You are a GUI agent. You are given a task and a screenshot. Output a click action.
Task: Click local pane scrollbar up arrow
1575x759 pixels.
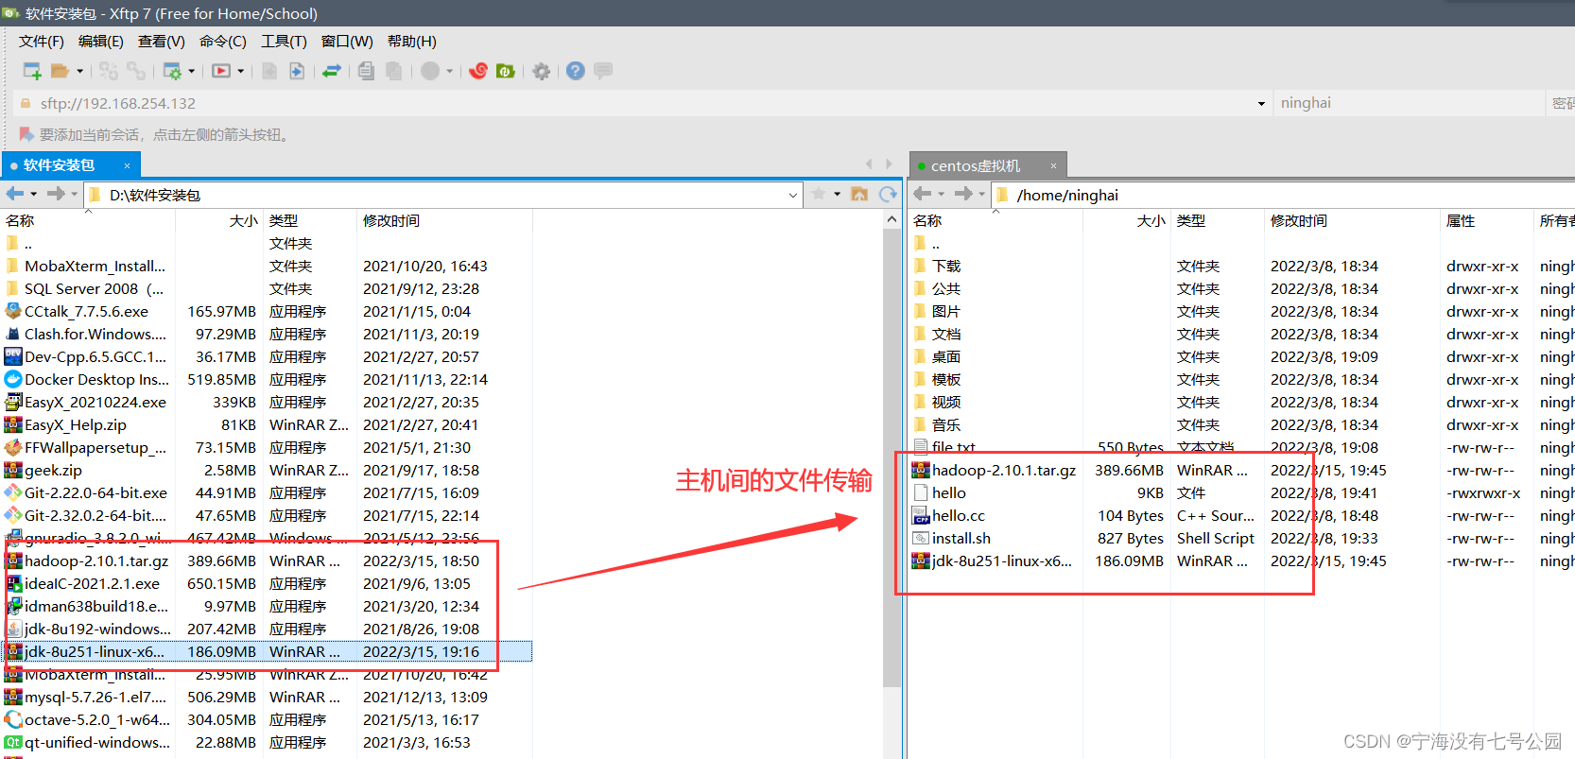891,219
